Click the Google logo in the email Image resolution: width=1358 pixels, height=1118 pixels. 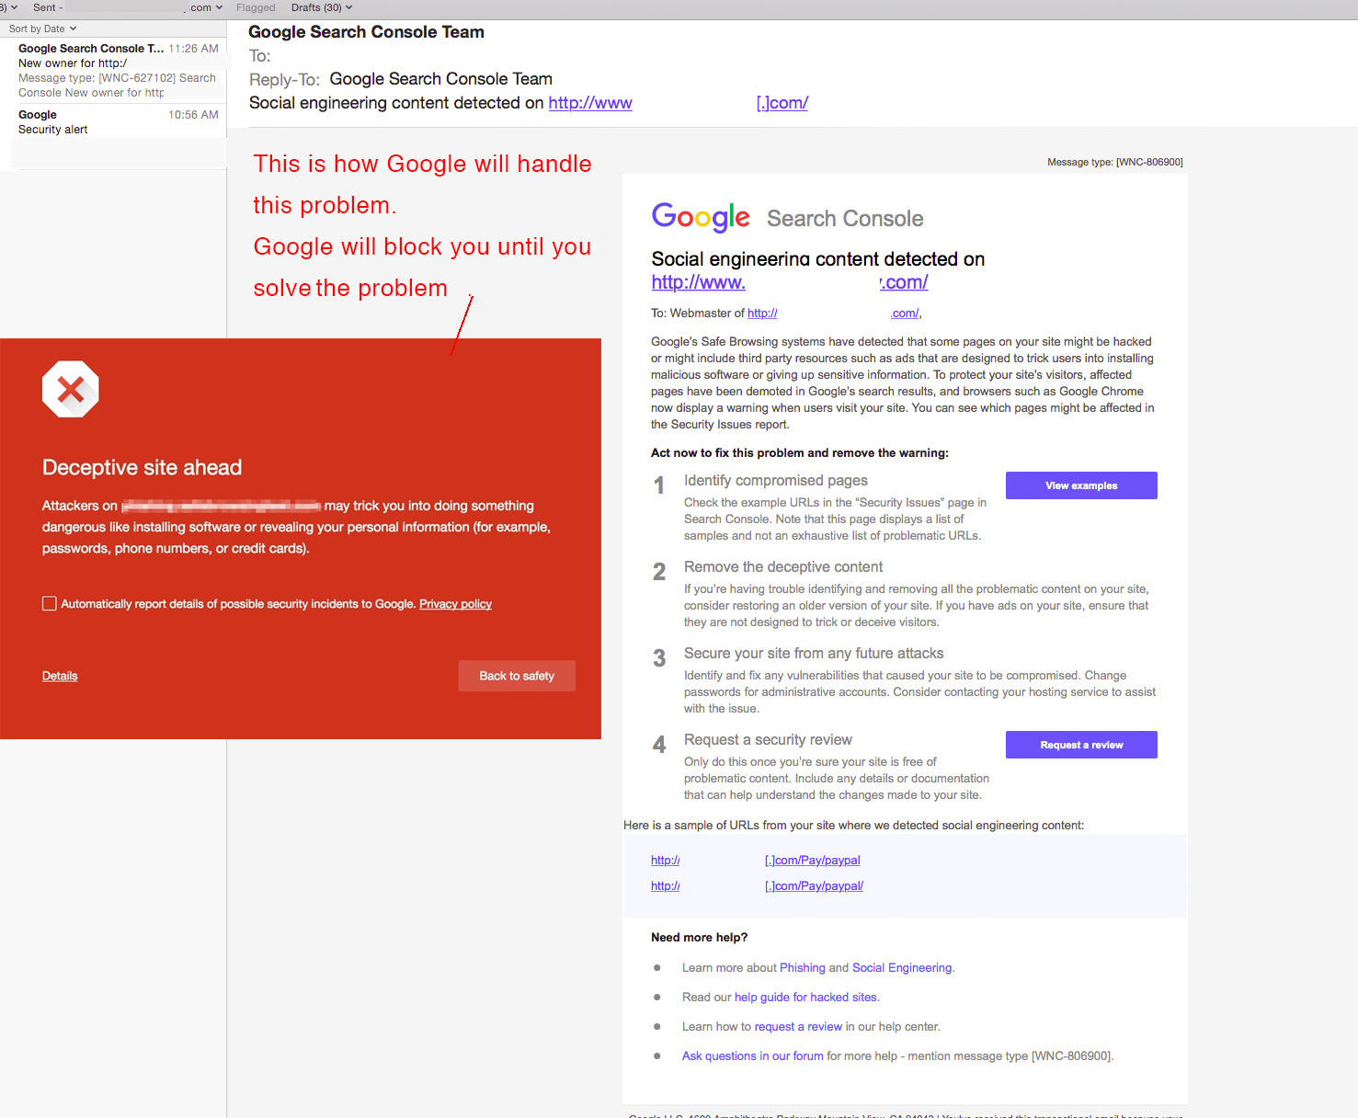(x=701, y=217)
